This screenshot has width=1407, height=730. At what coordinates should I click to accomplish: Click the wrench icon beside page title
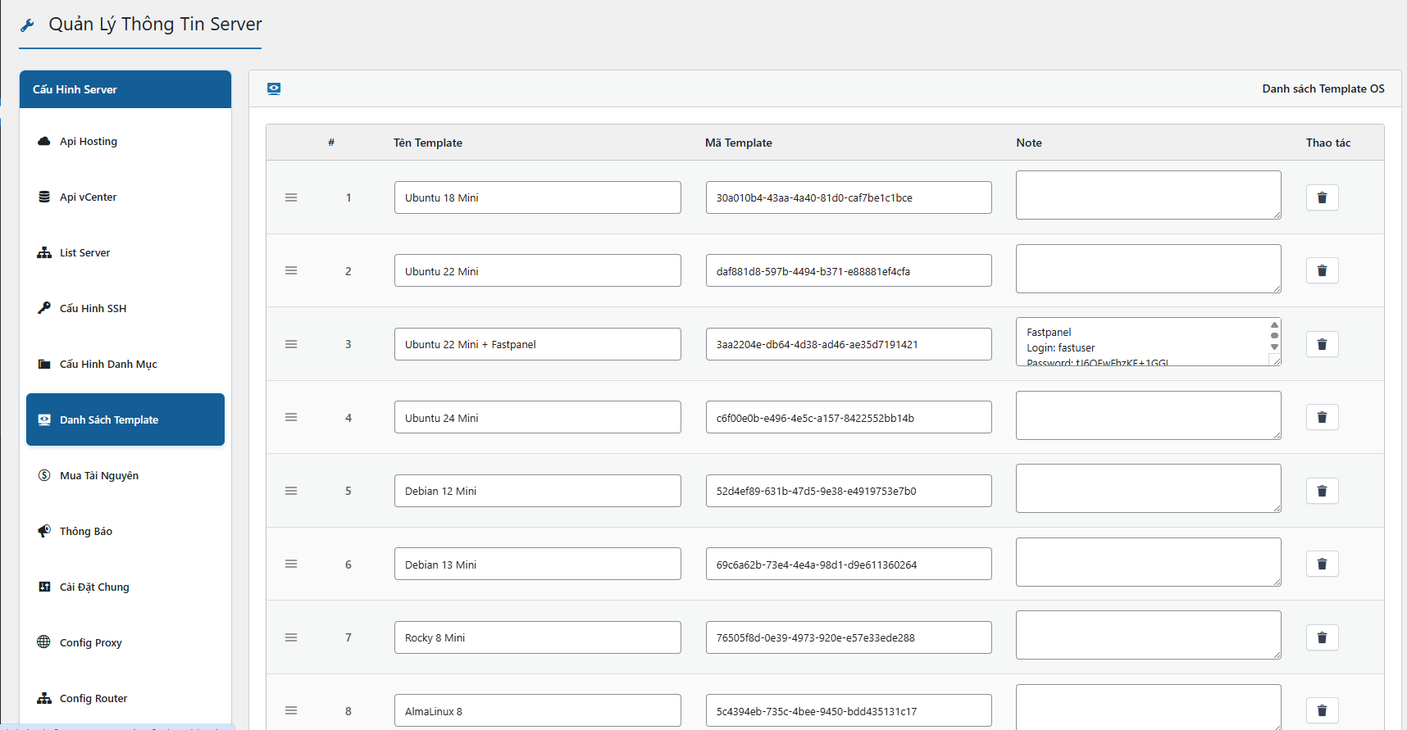click(x=27, y=25)
